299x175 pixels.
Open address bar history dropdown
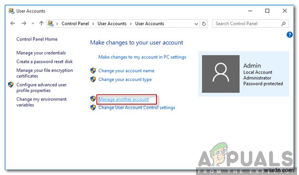click(196, 24)
